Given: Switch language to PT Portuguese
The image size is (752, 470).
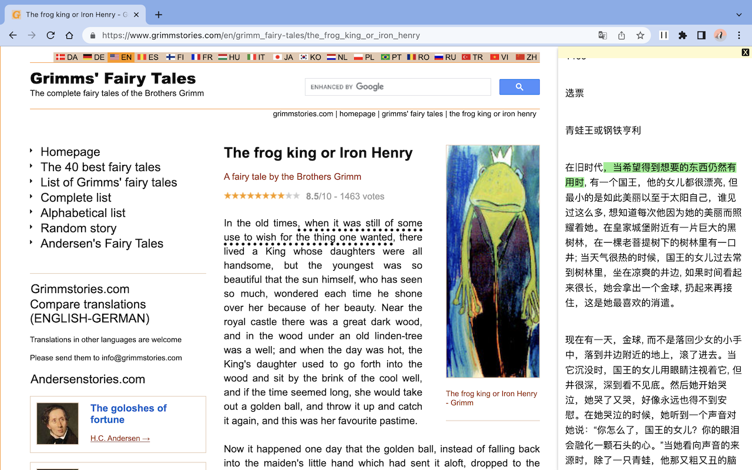Looking at the screenshot, I should 392,57.
